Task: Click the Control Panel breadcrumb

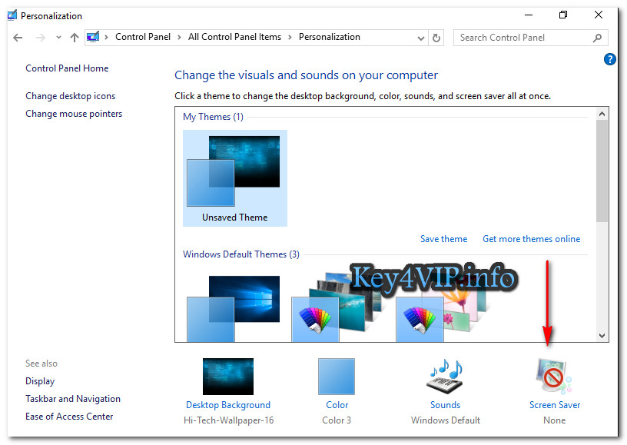Action: [143, 37]
